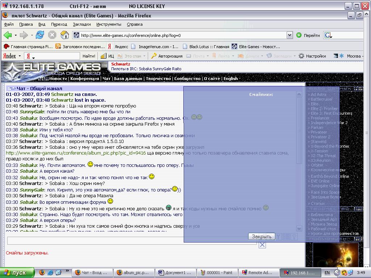371x278 pixels.
Task: Click the Найти! search button
Action: click(89, 56)
